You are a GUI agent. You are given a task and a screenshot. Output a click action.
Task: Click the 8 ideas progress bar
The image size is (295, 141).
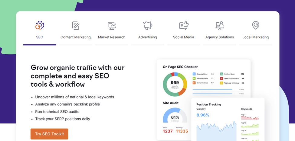tap(212, 90)
